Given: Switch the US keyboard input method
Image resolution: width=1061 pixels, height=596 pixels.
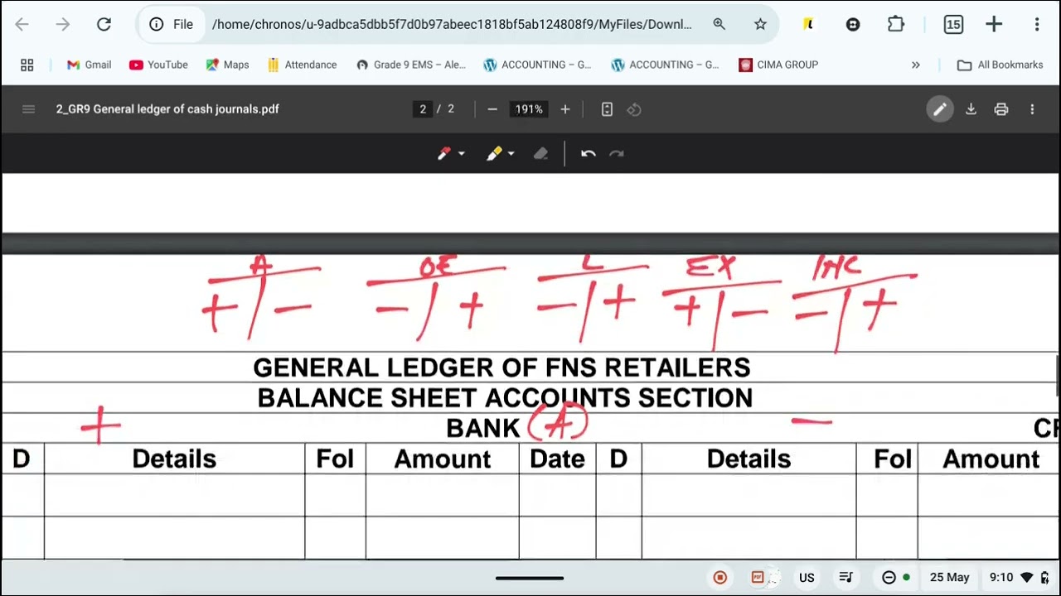Looking at the screenshot, I should coord(807,578).
